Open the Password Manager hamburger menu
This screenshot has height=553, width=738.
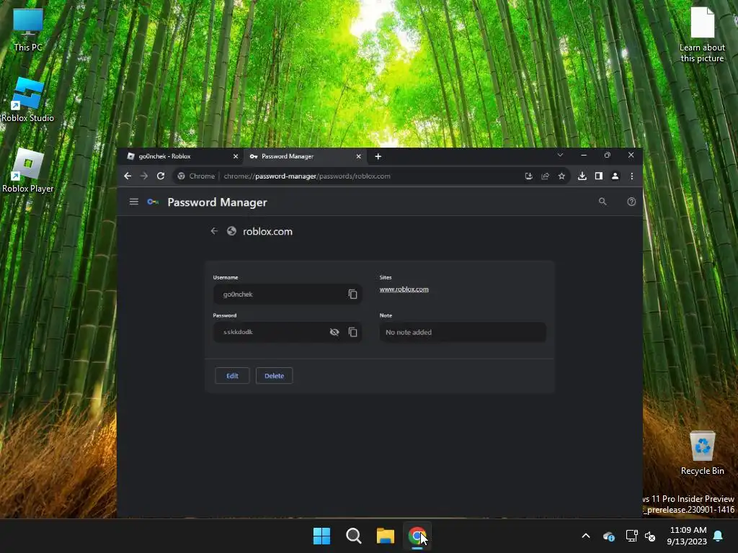133,202
